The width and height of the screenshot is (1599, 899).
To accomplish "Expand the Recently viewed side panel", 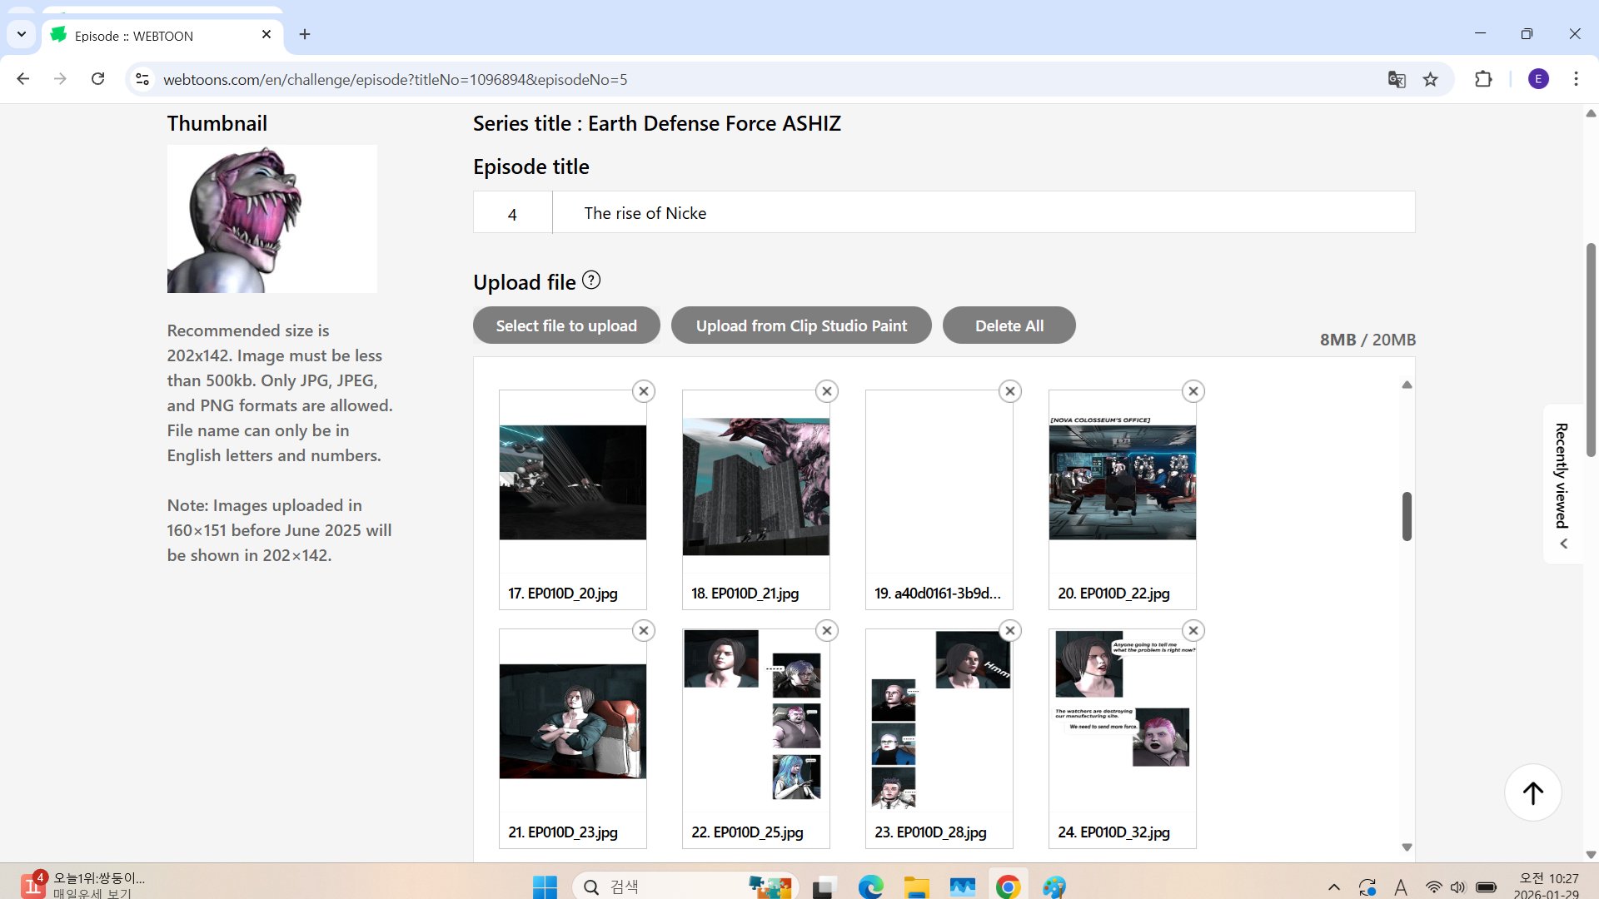I will coord(1563,484).
